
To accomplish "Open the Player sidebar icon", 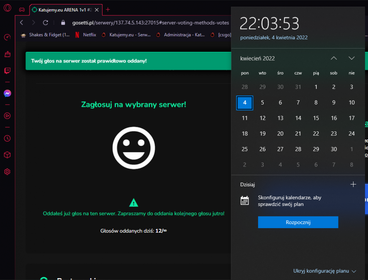I will [x=7, y=116].
